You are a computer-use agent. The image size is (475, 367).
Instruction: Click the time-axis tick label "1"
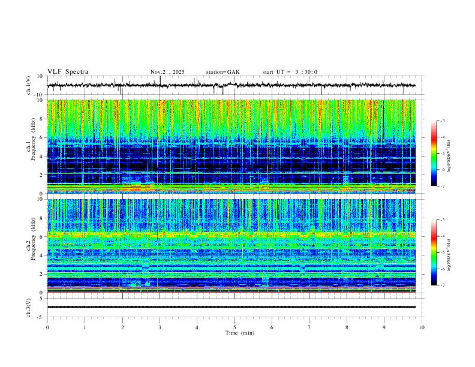(85, 327)
